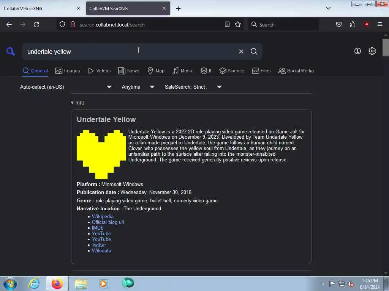Open Windows Media Player from the taskbar
Viewport: 389px width, 291px height.
(x=104, y=283)
